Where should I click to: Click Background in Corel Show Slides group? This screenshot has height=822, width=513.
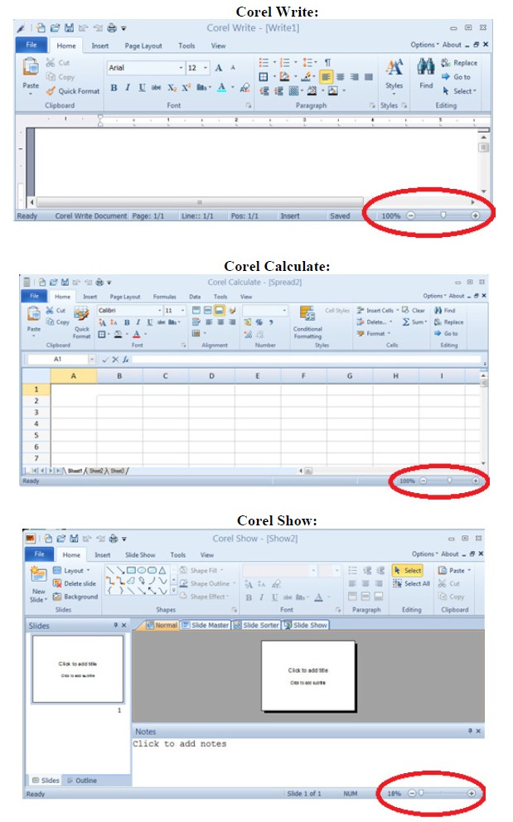tap(75, 597)
